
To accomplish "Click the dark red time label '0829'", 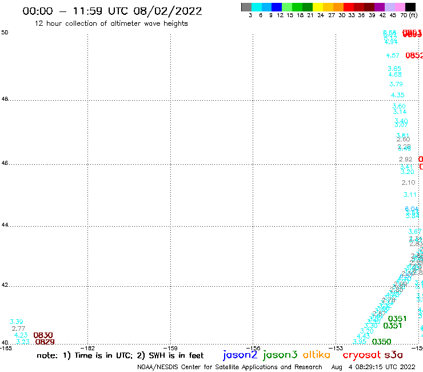I will pyautogui.click(x=45, y=342).
